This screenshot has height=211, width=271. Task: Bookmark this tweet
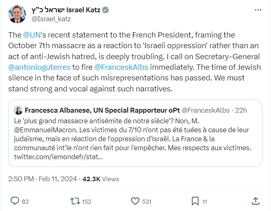195,201
